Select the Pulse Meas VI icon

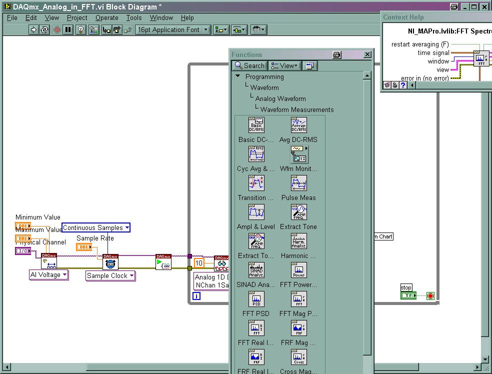[298, 183]
